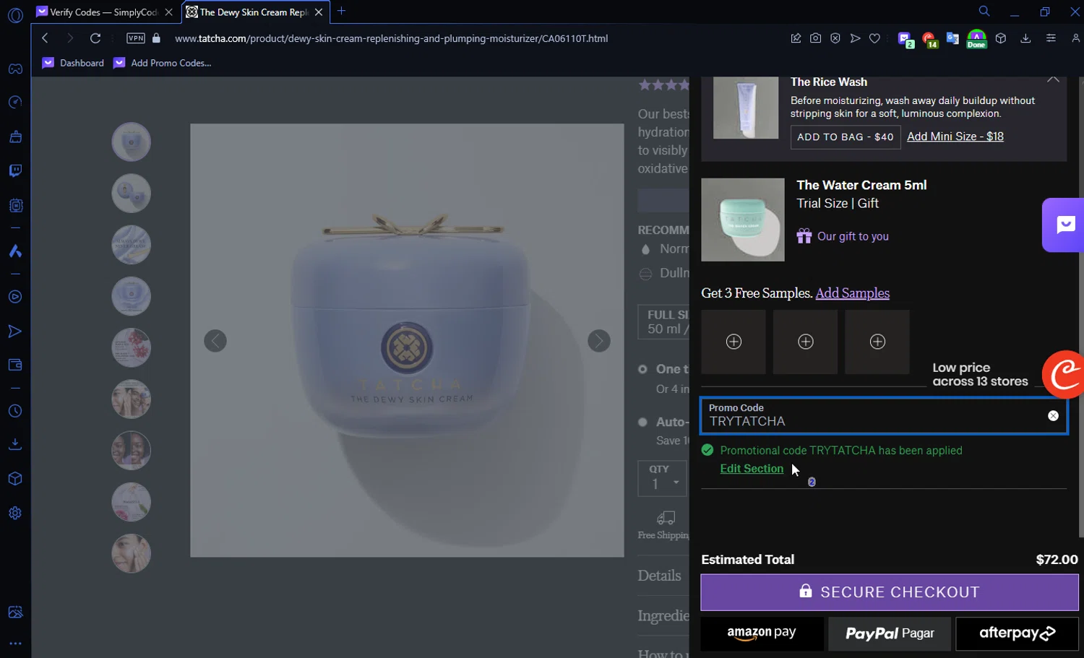This screenshot has height=658, width=1084.
Task: Select the Auto-replenish option
Action: click(642, 422)
